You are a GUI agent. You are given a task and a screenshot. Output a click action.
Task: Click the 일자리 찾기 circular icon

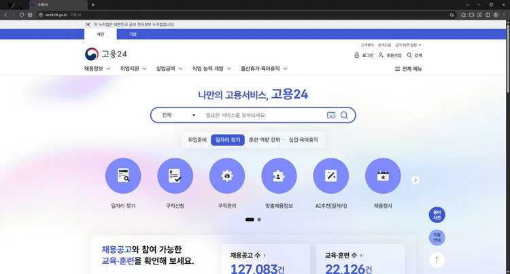pos(123,176)
